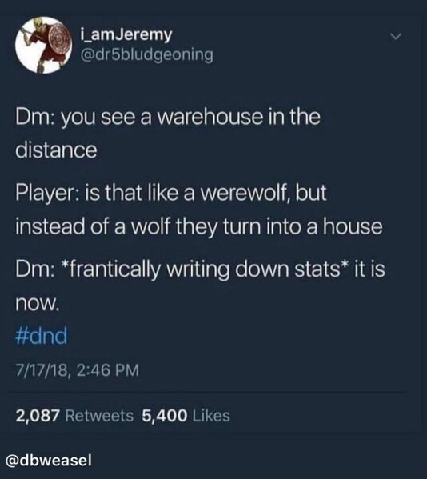427x479 pixels.
Task: Click the word "now." in the tweet
Action: [x=37, y=303]
